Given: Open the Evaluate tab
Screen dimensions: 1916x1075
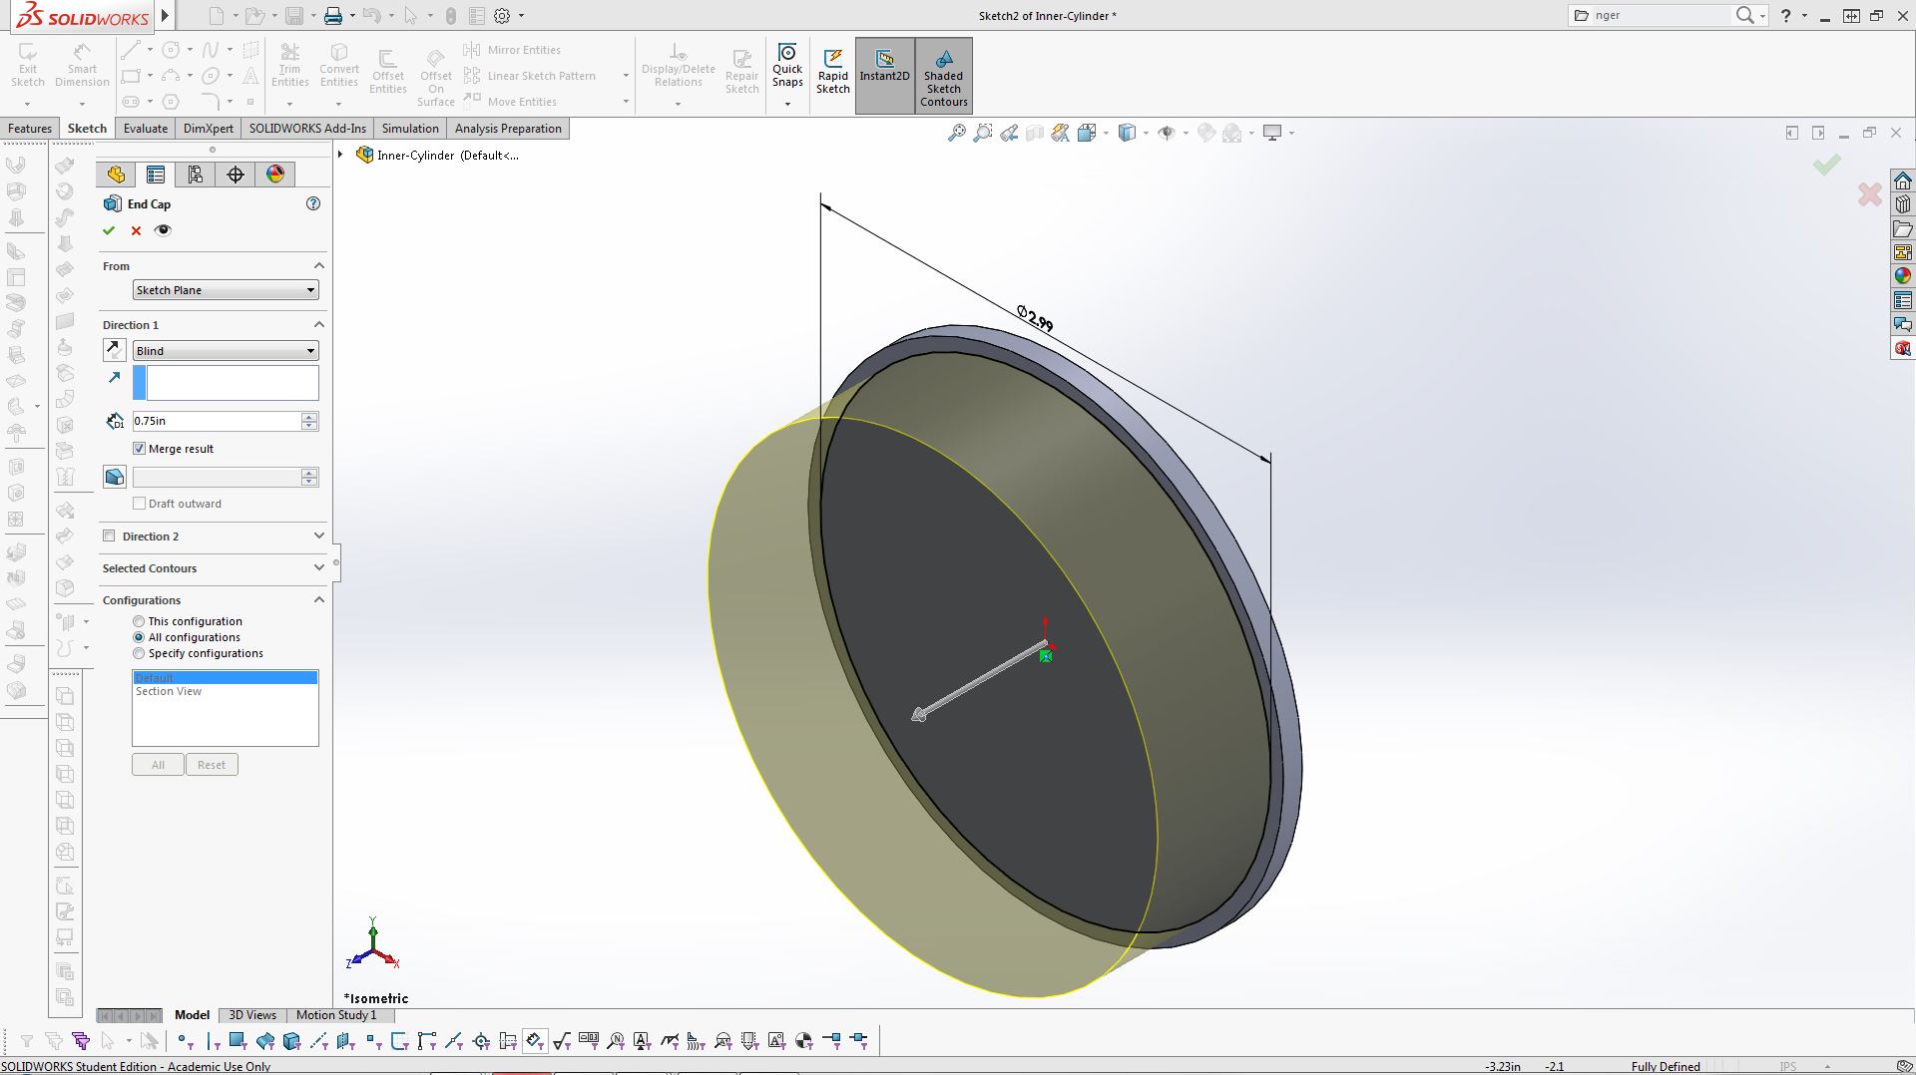Looking at the screenshot, I should (146, 129).
